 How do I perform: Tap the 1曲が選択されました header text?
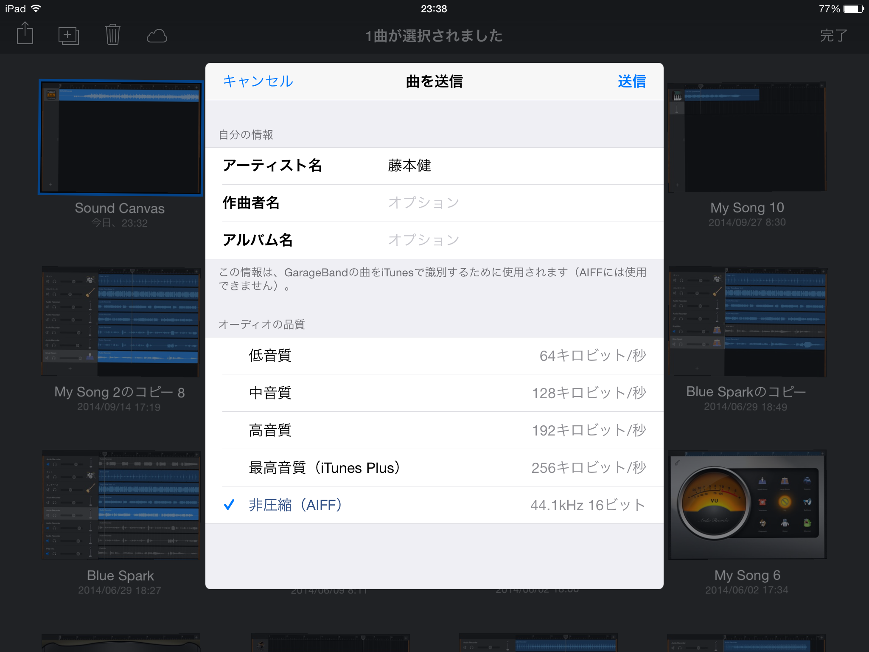coord(434,36)
